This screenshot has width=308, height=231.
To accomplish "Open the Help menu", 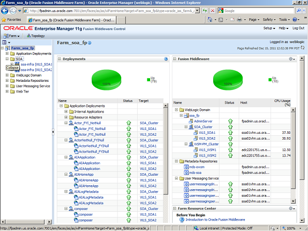I will pos(284,28).
